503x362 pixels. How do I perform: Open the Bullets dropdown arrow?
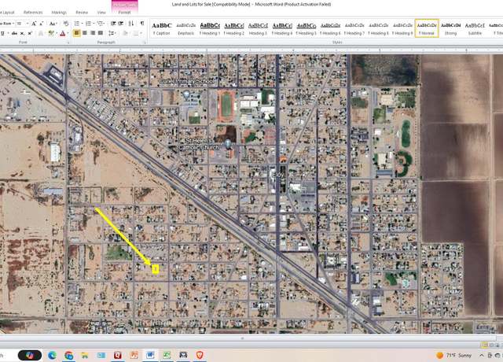pos(82,24)
